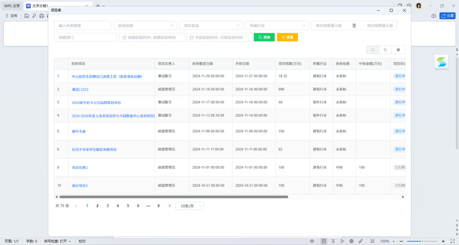Screen dimensions: 459x245
Task: Switch to page layout view in status bar
Action: (324, 241)
